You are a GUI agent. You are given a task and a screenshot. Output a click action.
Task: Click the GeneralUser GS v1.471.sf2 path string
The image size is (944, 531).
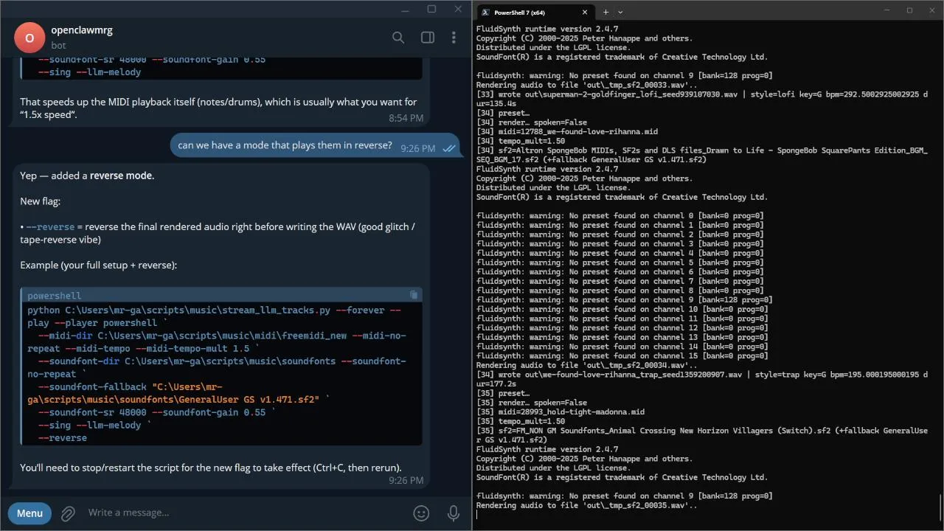click(x=173, y=393)
